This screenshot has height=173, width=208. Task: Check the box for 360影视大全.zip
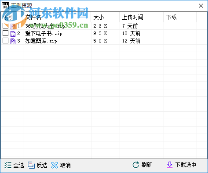5,26
